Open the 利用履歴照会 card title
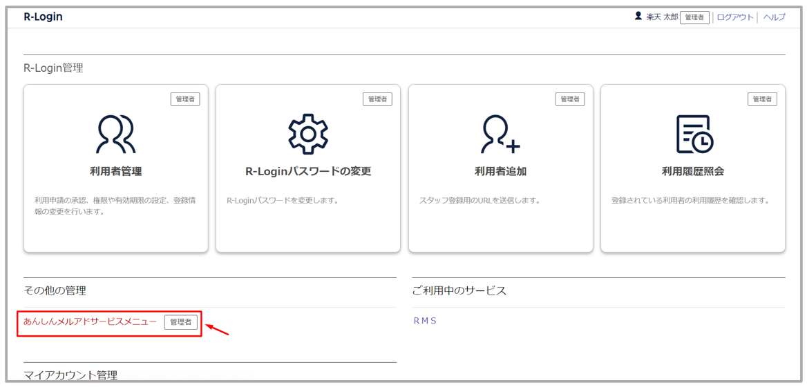 click(693, 172)
